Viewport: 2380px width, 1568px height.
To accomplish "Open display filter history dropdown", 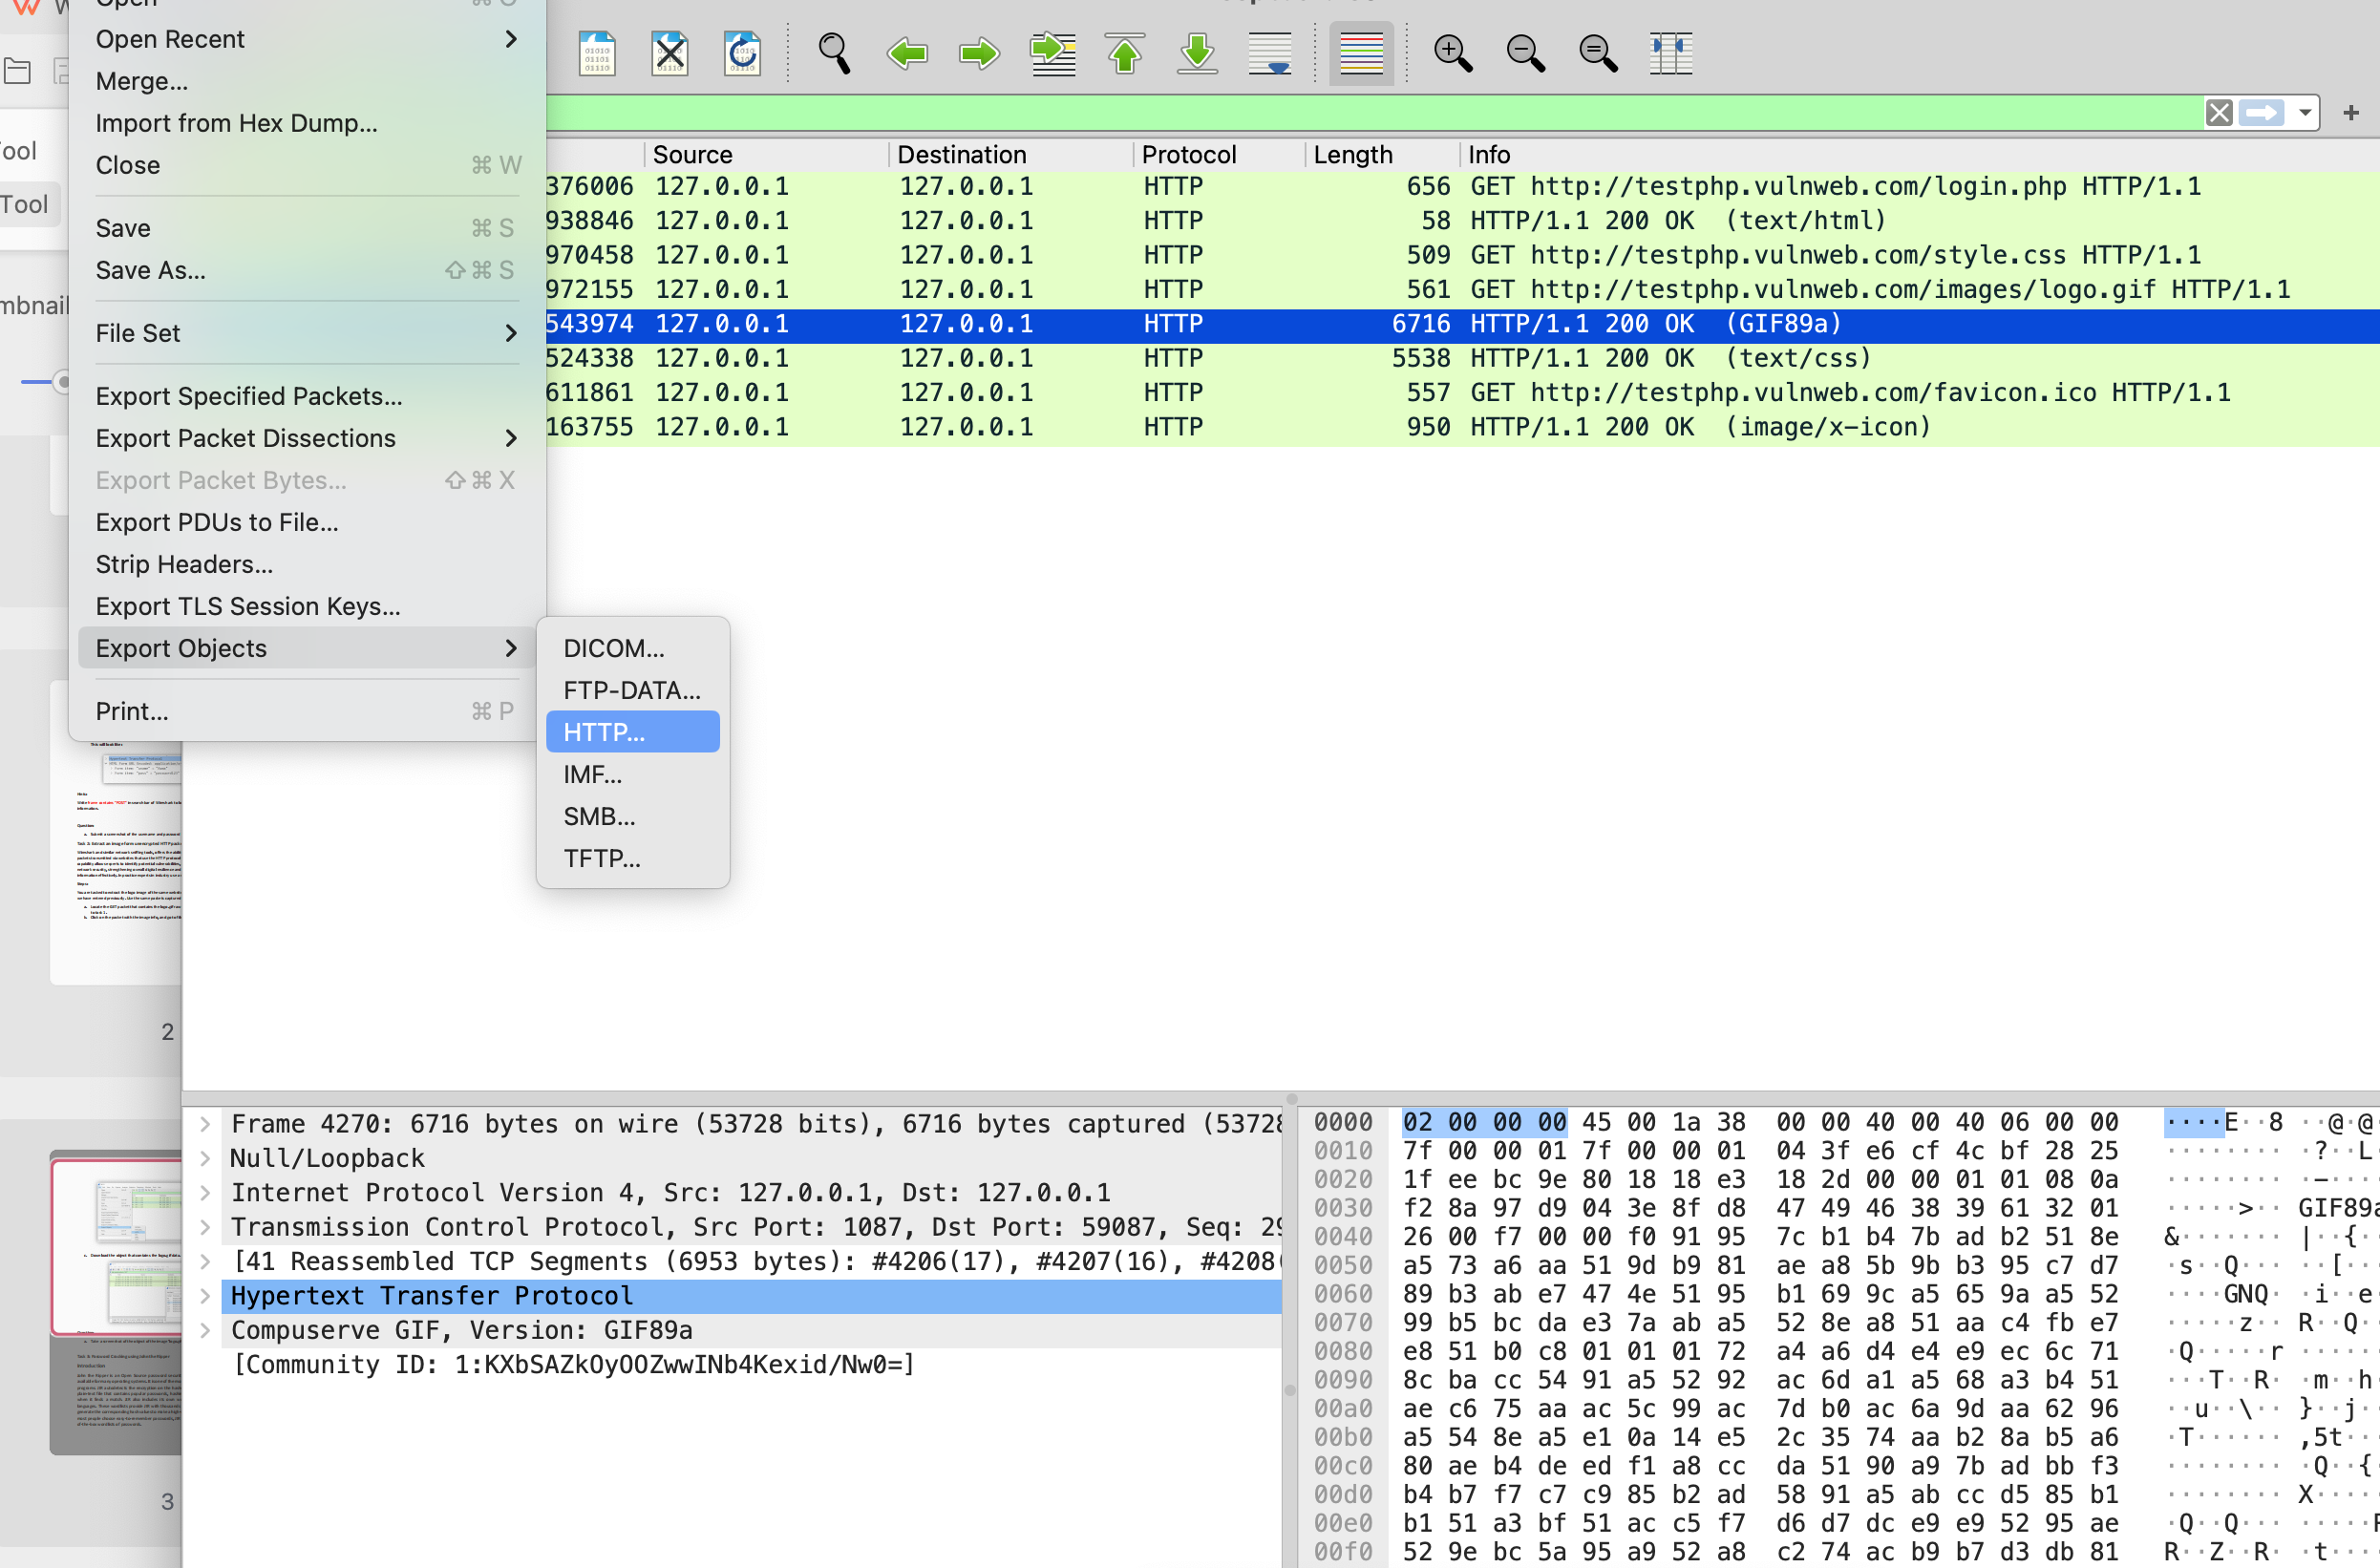I will [2305, 113].
